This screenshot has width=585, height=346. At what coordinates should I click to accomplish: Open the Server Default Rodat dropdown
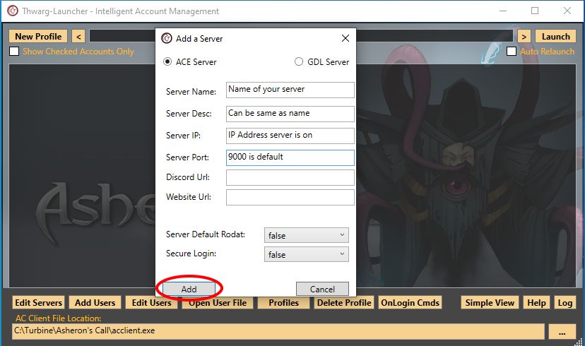[307, 235]
